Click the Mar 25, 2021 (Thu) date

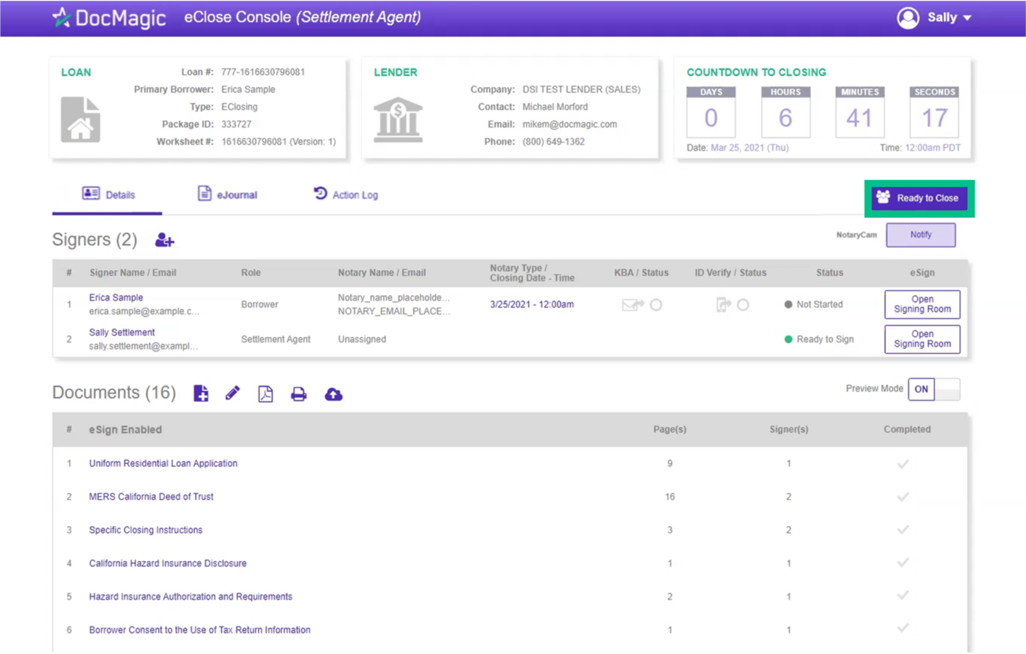750,148
